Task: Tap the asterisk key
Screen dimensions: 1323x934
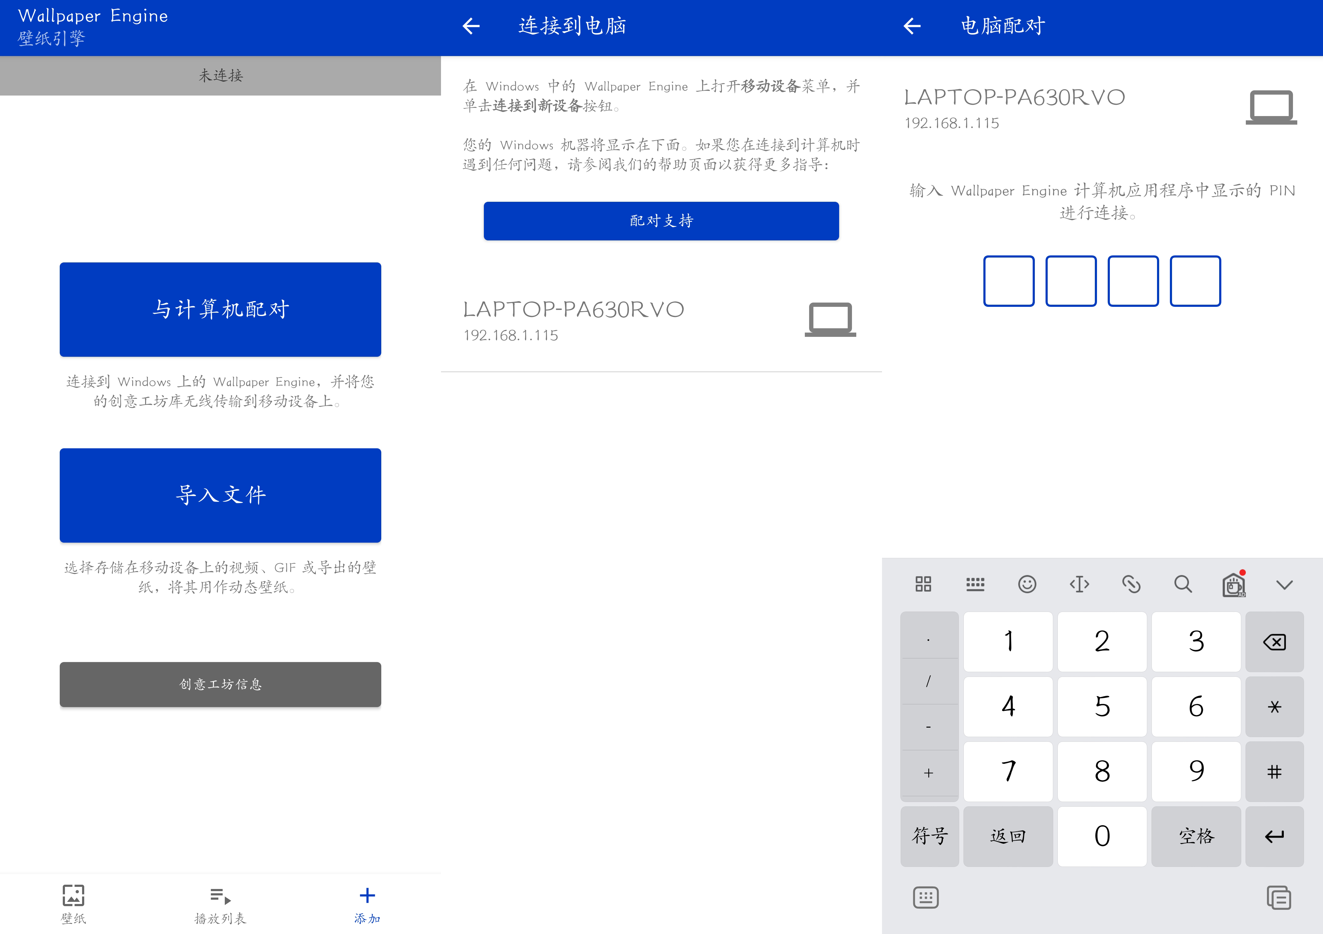Action: (1274, 706)
